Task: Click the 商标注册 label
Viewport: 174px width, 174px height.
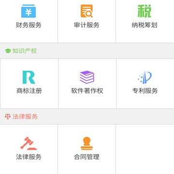Action: pyautogui.click(x=29, y=91)
